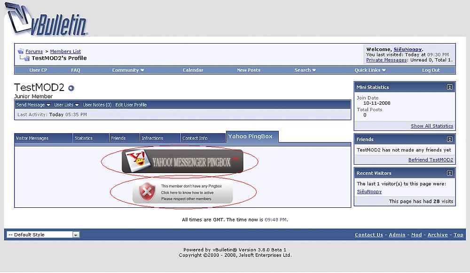Expand the Community menu

pos(128,70)
